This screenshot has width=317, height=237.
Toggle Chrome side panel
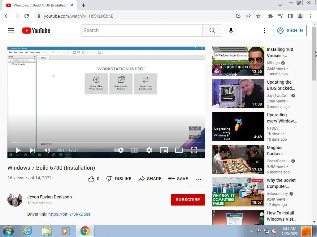(x=290, y=16)
